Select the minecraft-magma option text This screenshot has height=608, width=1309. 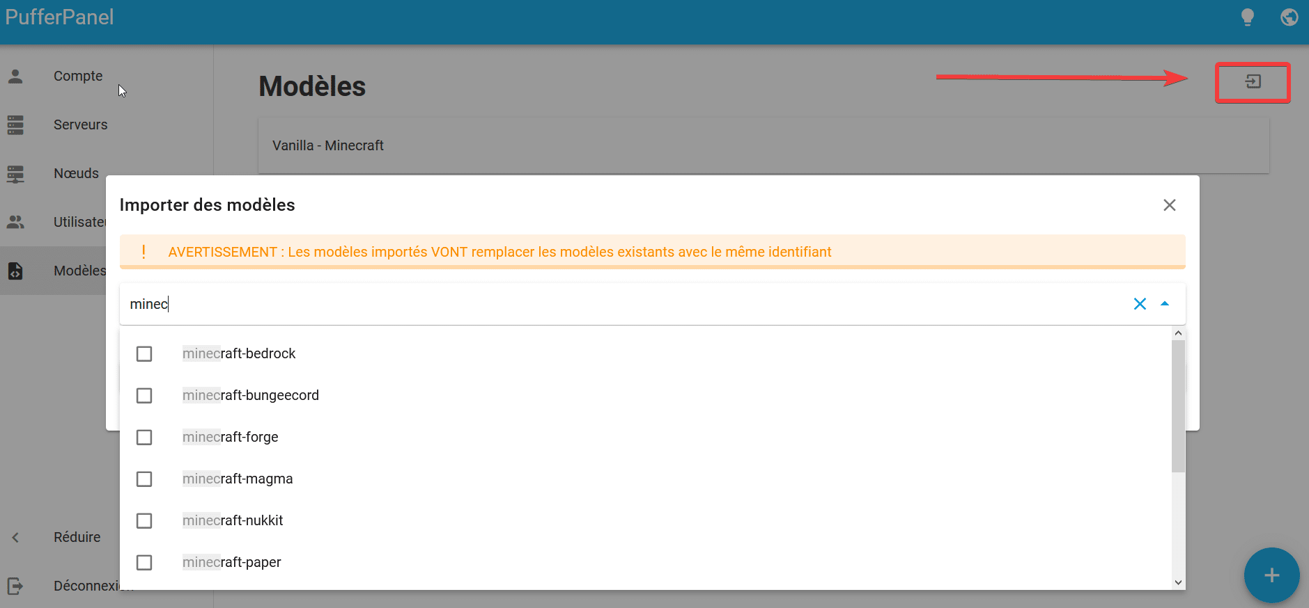coord(238,479)
